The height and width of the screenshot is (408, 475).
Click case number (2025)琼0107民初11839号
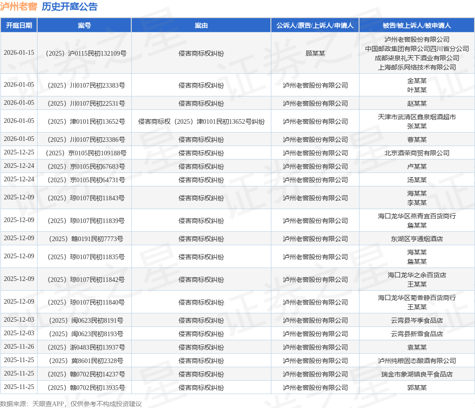86,221
